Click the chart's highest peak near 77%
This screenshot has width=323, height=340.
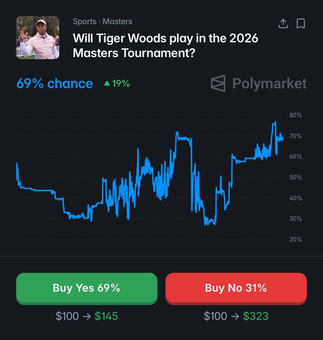point(275,122)
